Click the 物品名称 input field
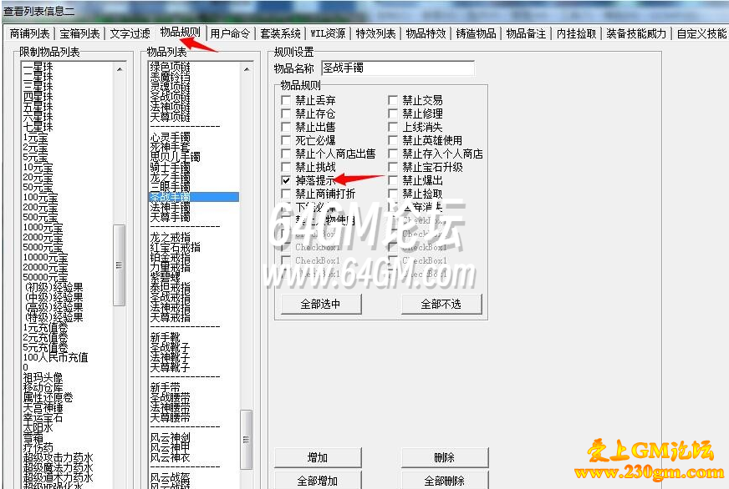 pyautogui.click(x=398, y=68)
